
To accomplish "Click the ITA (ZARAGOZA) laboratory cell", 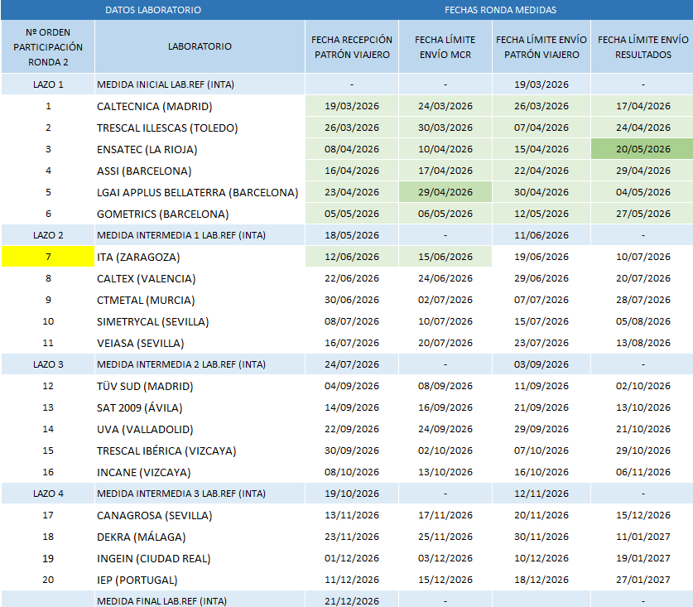I will [x=200, y=257].
